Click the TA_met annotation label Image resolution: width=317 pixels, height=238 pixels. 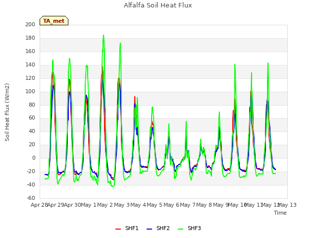click(54, 21)
